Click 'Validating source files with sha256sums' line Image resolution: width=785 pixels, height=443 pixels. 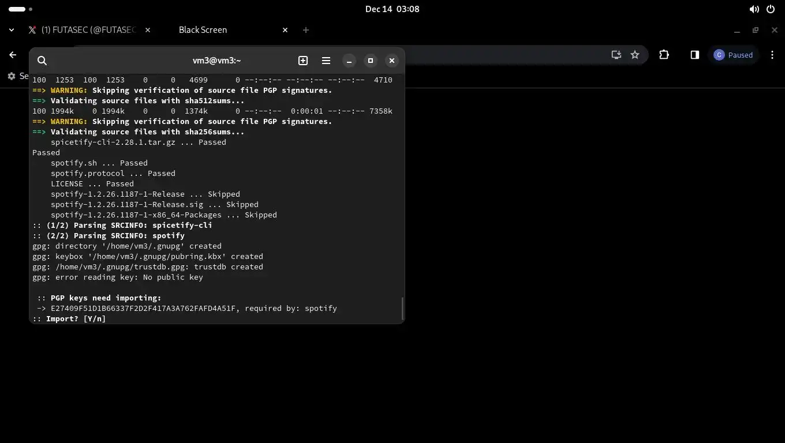pyautogui.click(x=139, y=132)
